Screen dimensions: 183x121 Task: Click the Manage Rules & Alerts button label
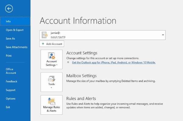pyautogui.click(x=52, y=109)
